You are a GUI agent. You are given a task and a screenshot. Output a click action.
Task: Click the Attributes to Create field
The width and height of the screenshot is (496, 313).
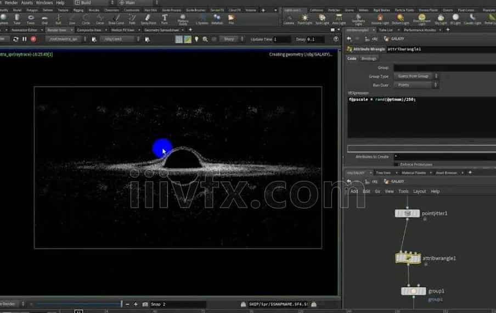tap(445, 156)
